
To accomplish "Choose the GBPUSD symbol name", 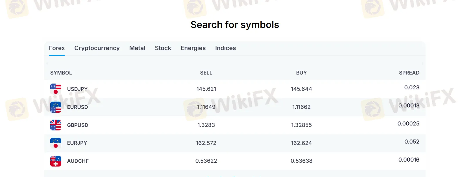I will click(x=78, y=125).
